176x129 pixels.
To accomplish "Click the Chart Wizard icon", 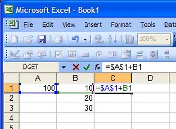I will (x=129, y=39).
